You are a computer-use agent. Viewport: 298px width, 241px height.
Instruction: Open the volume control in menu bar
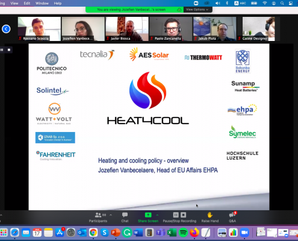click(218, 3)
